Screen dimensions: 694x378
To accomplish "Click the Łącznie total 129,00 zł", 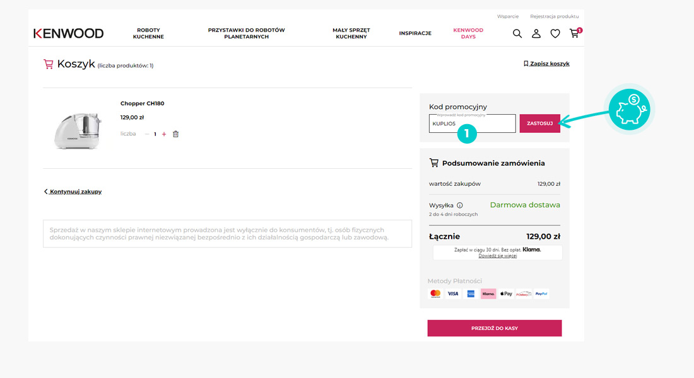I will 543,236.
